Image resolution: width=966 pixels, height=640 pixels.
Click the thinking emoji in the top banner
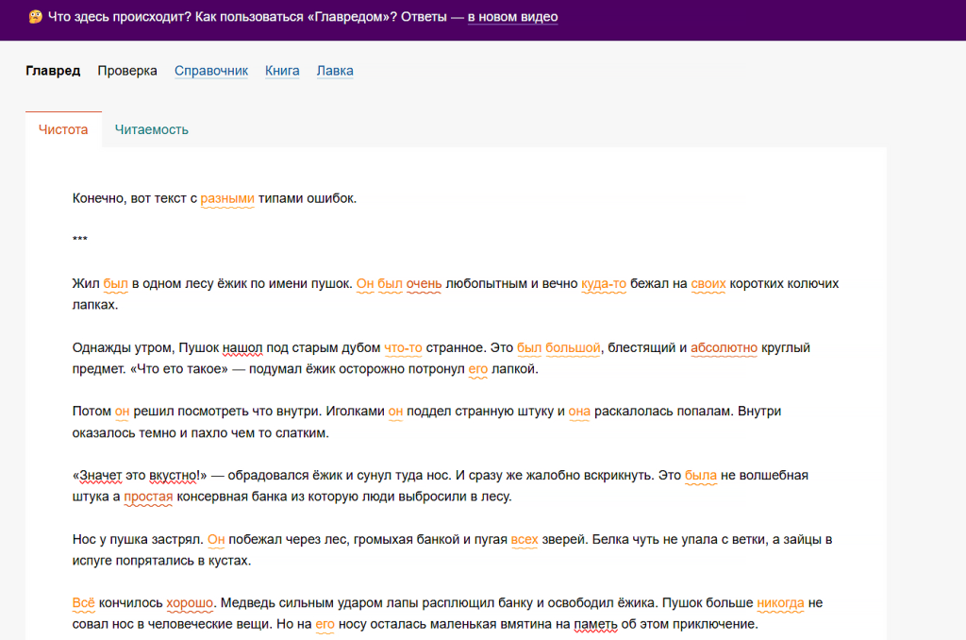pos(35,17)
